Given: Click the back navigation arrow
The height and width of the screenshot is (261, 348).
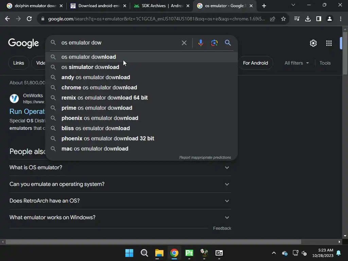Looking at the screenshot, I should pyautogui.click(x=7, y=19).
